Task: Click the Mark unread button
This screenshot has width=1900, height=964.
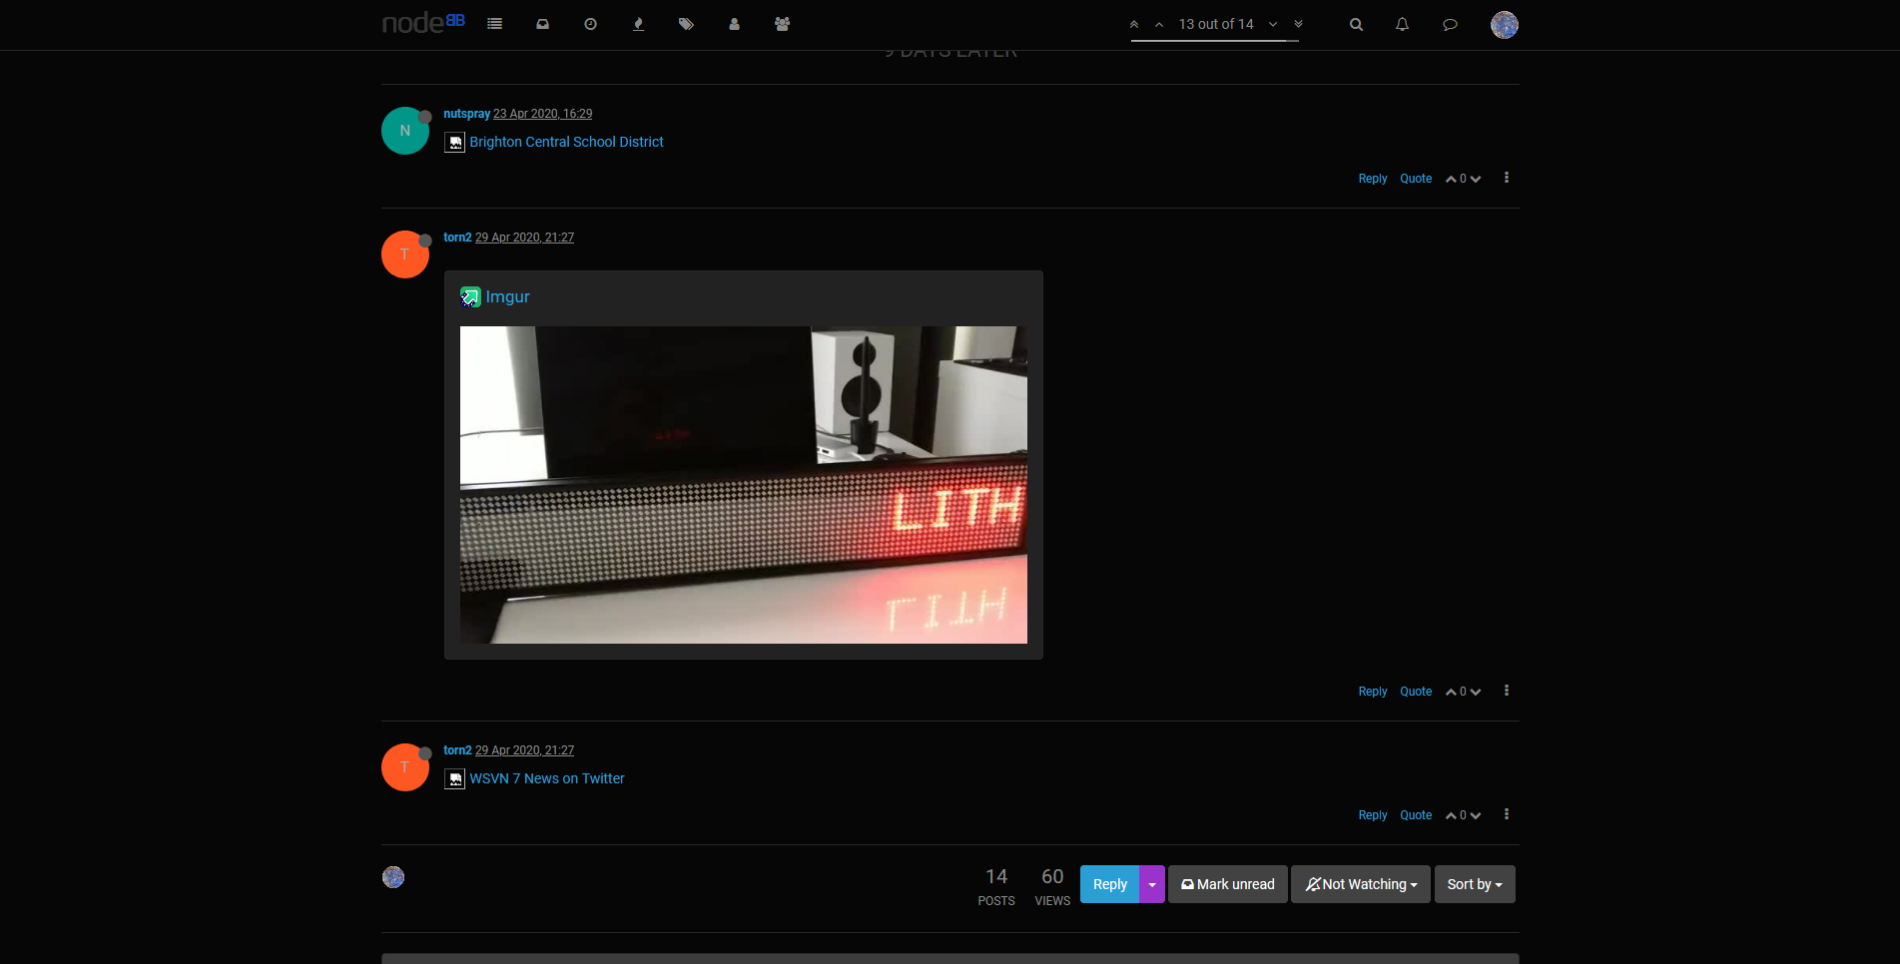Action: click(x=1227, y=884)
